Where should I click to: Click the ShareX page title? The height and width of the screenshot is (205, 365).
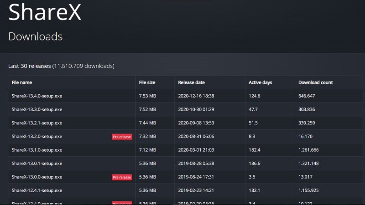(45, 12)
